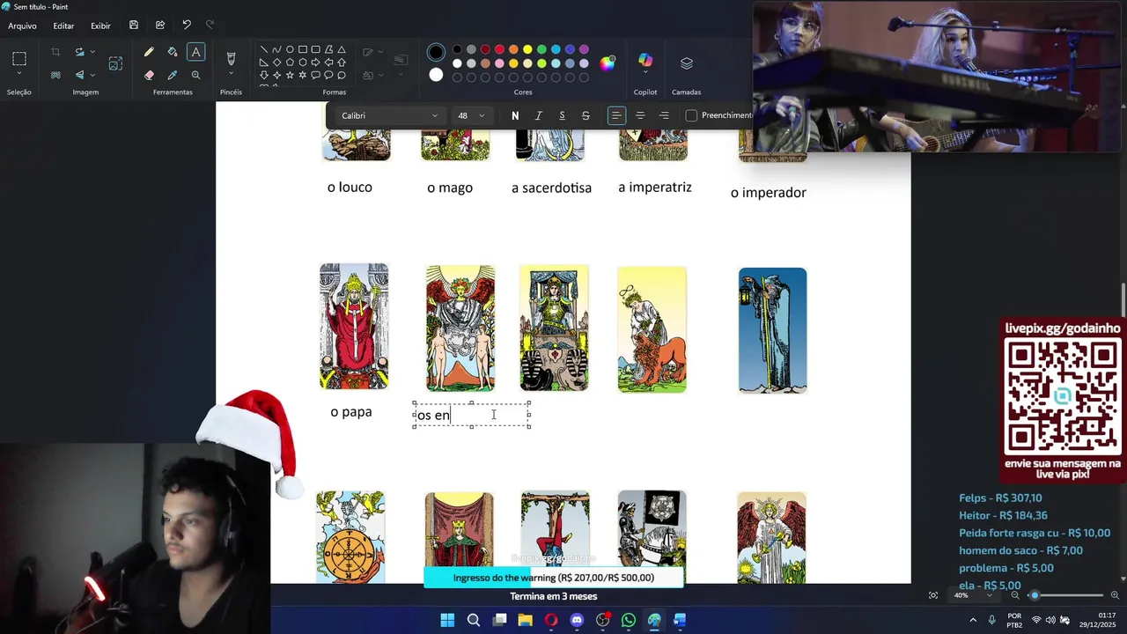Click the Copilot icon

point(645,60)
